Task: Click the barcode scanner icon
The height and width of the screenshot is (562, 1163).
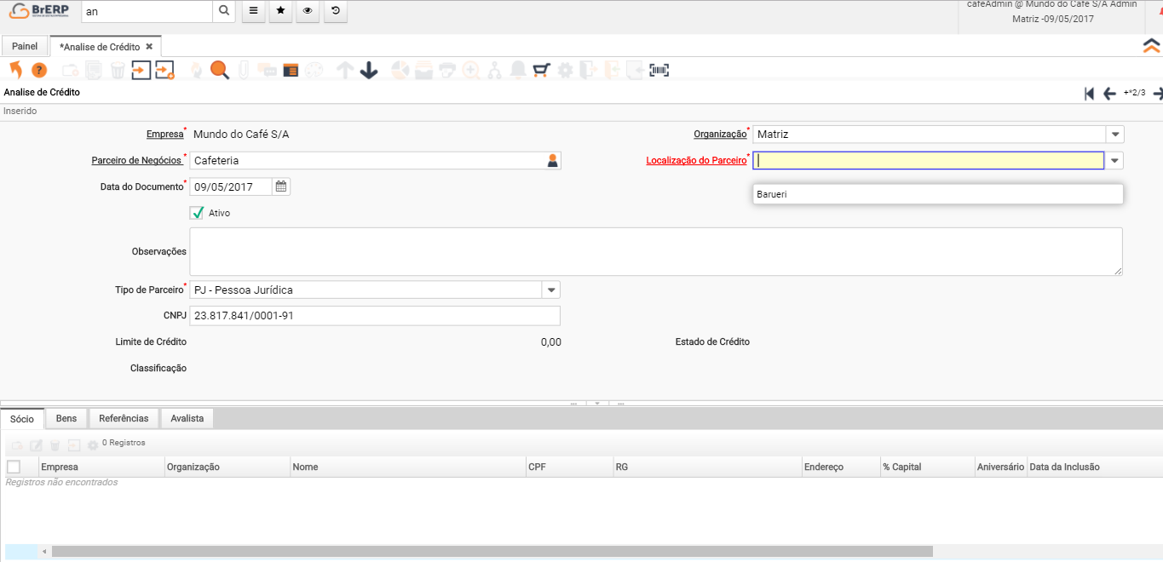Action: point(659,70)
